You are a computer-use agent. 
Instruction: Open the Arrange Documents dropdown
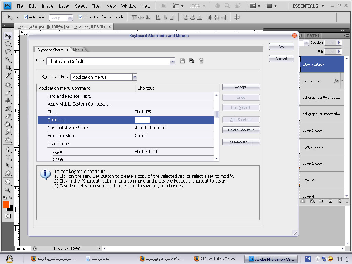(255, 6)
